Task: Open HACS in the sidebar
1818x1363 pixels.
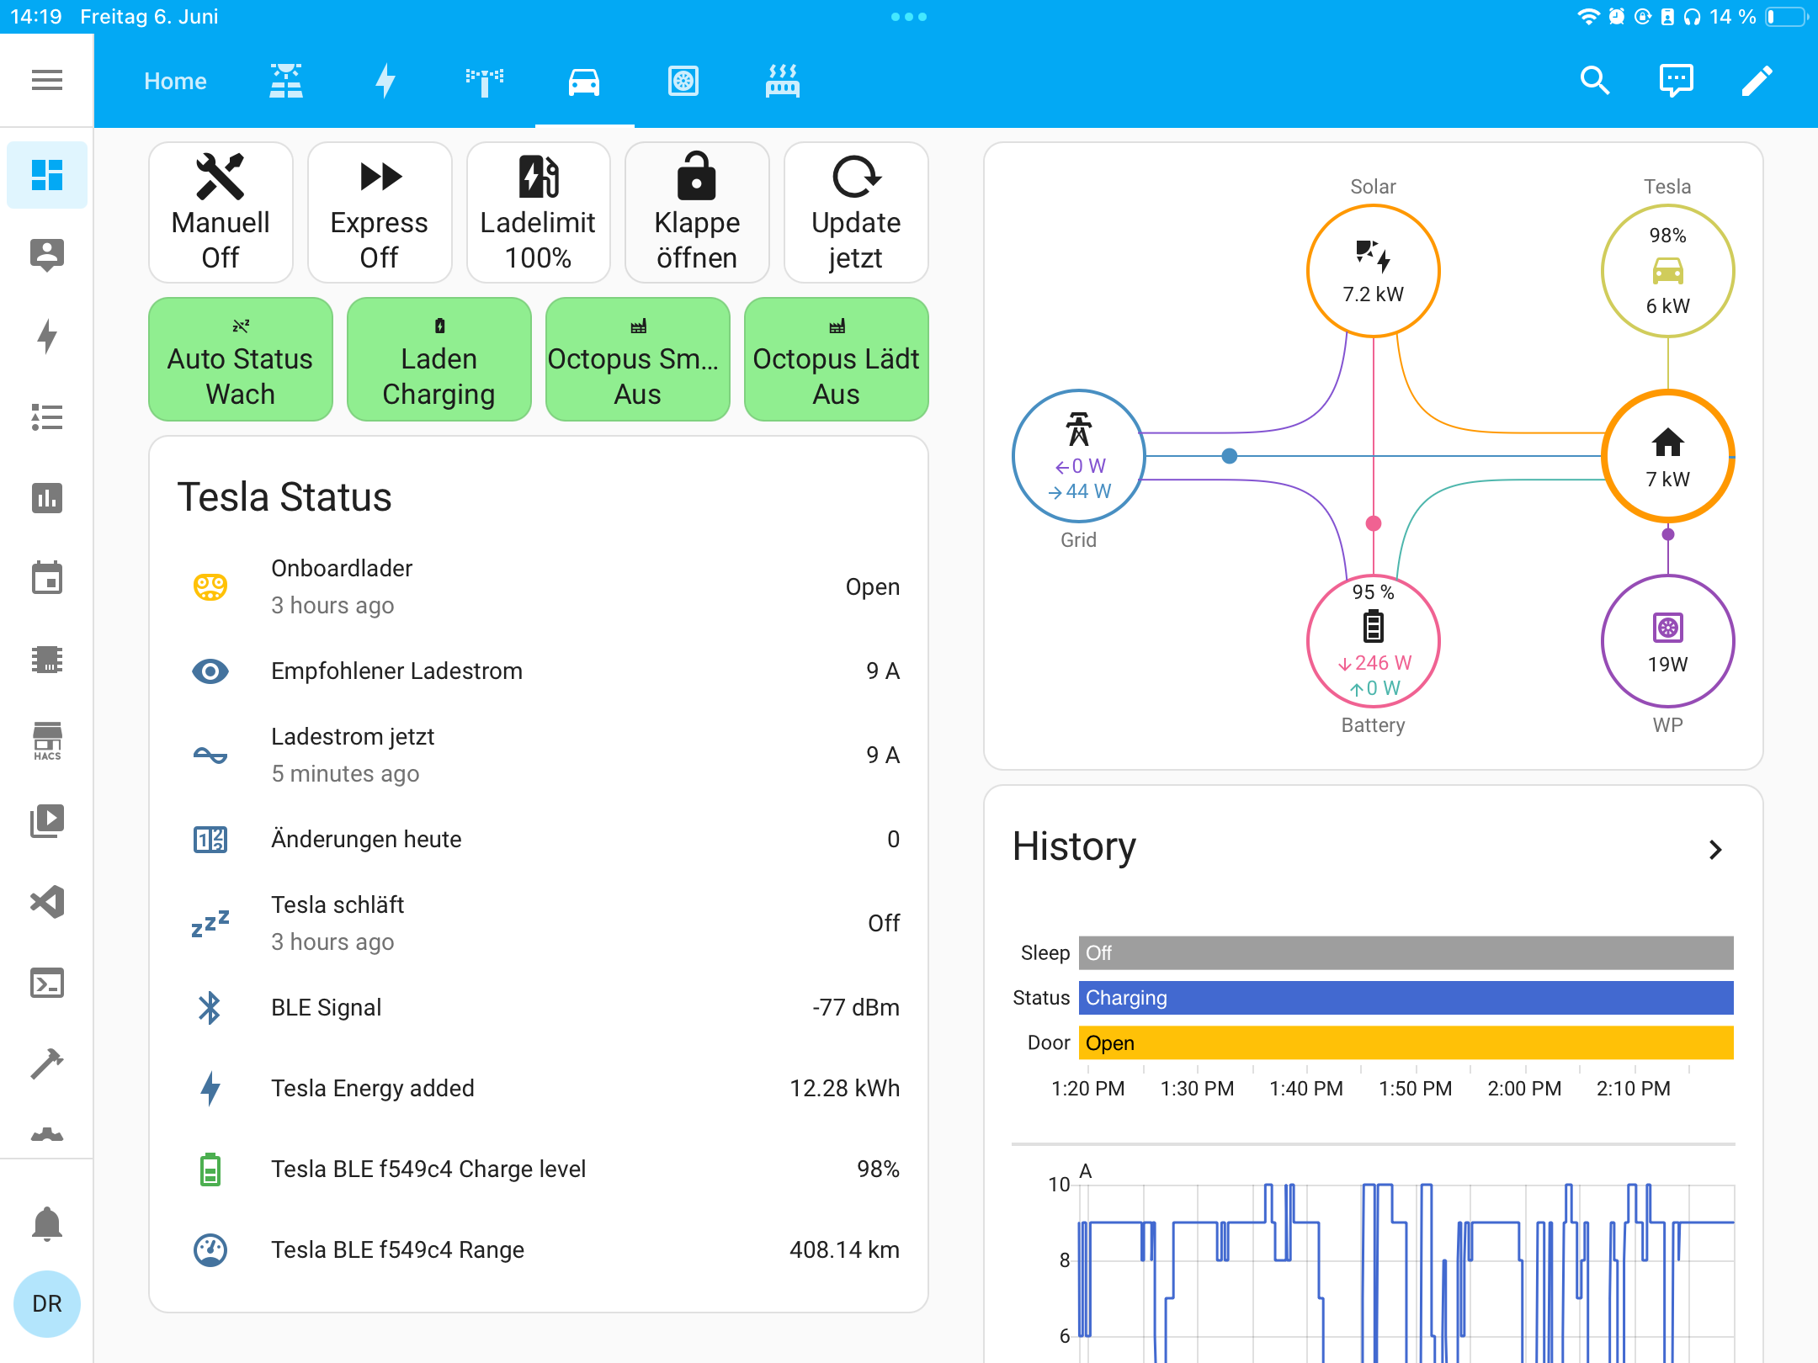Action: click(x=47, y=740)
